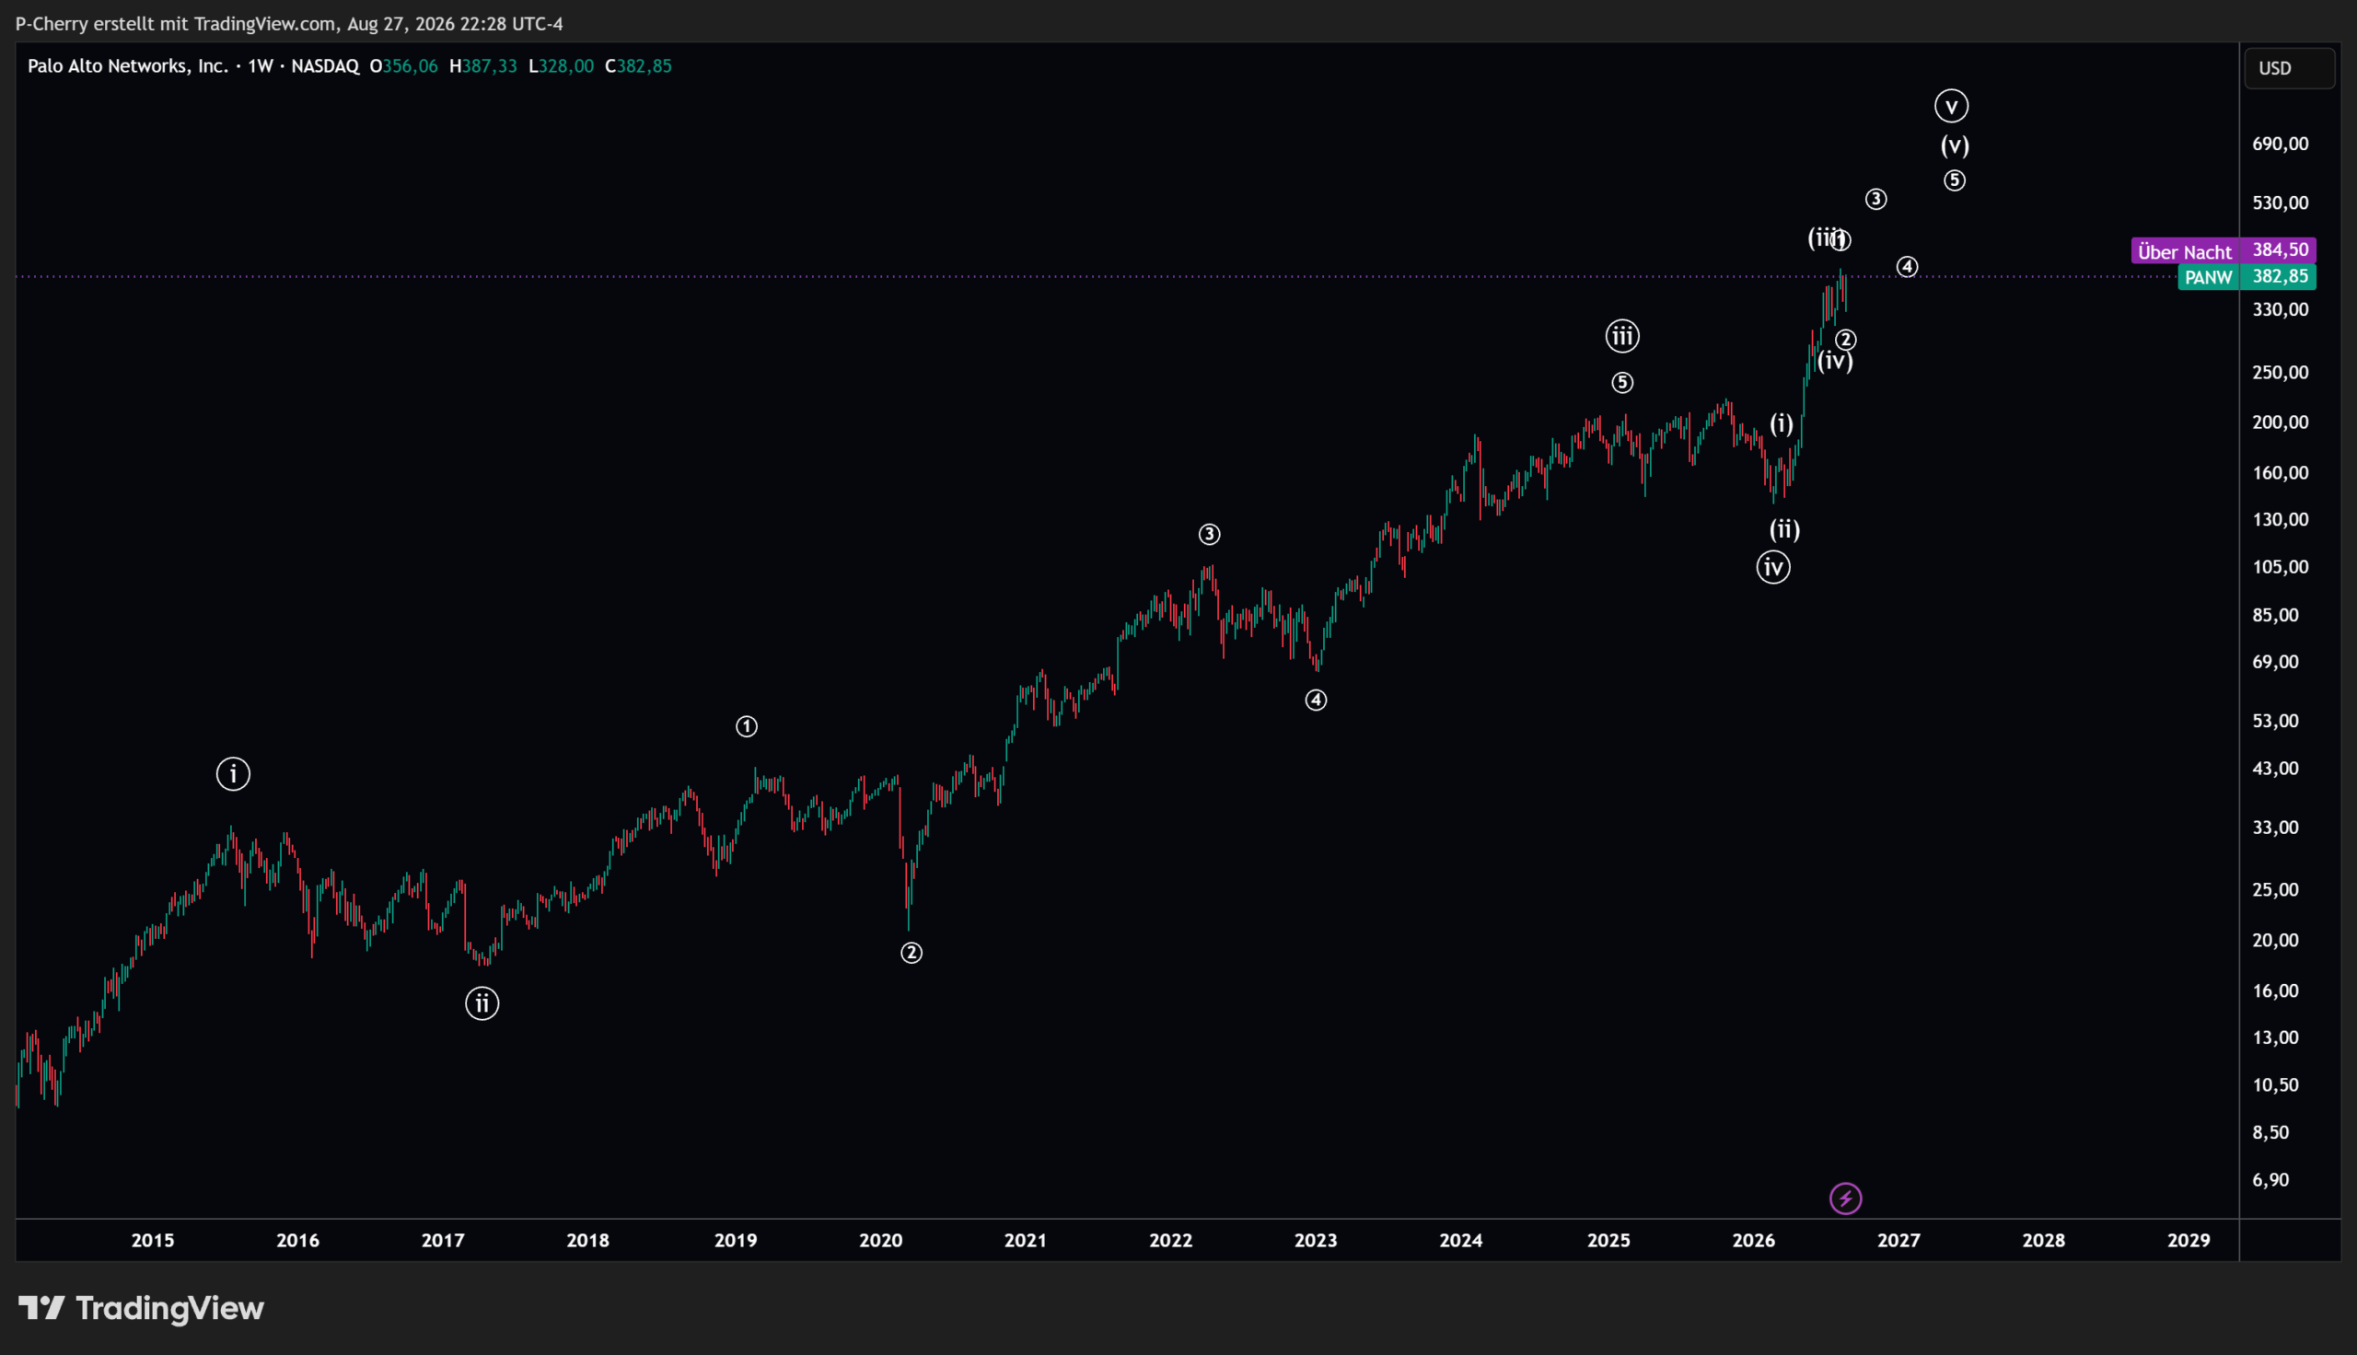Click the 25,00 price axis label
Viewport: 2357px width, 1355px height.
click(x=2276, y=890)
